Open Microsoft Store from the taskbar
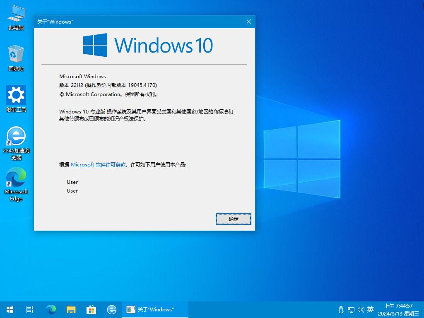424x318 pixels. (x=92, y=310)
